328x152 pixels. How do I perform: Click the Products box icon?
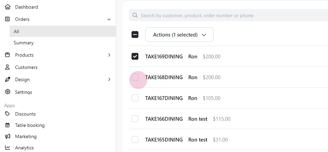click(x=7, y=55)
